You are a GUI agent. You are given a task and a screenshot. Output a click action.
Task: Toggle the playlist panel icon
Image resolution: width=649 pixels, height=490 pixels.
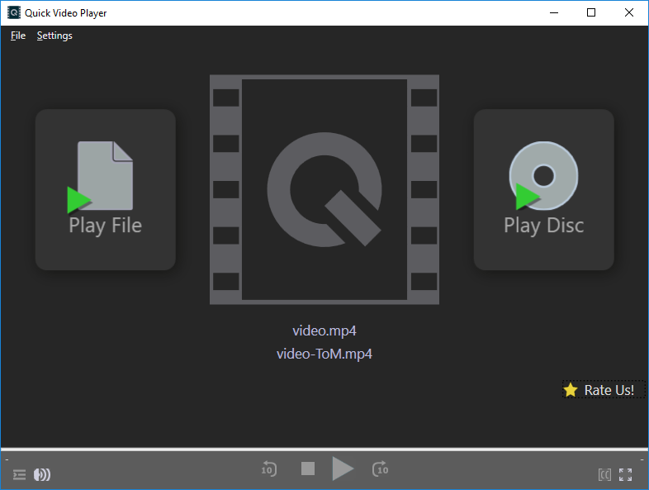pyautogui.click(x=19, y=474)
